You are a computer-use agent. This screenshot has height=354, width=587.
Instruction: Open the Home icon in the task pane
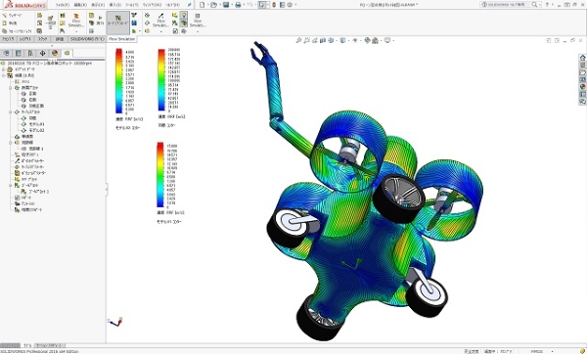coord(582,58)
